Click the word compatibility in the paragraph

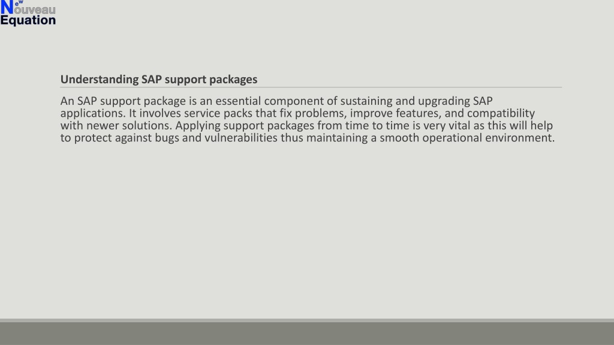coord(501,113)
